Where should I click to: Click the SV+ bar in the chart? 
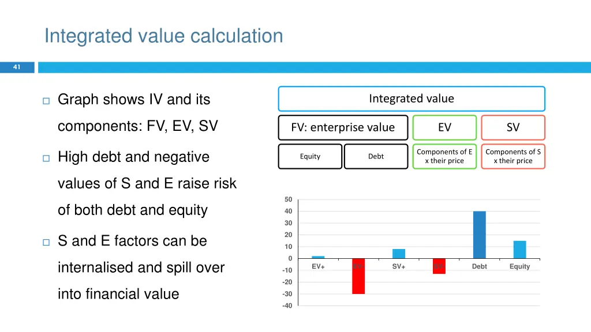[x=399, y=254]
